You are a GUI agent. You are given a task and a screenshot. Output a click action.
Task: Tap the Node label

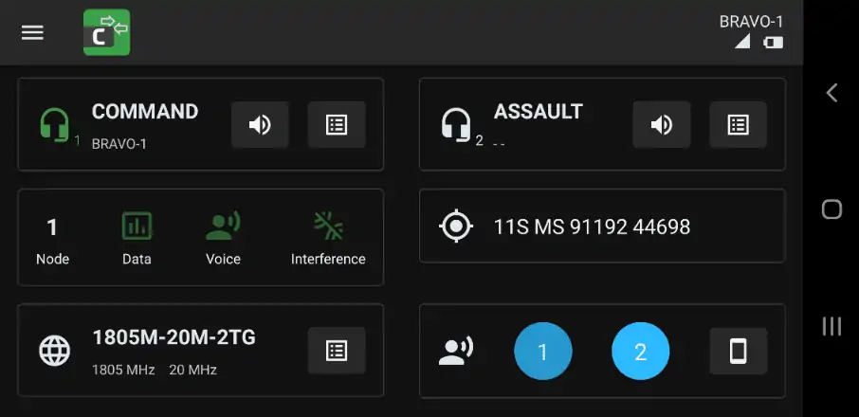52,259
